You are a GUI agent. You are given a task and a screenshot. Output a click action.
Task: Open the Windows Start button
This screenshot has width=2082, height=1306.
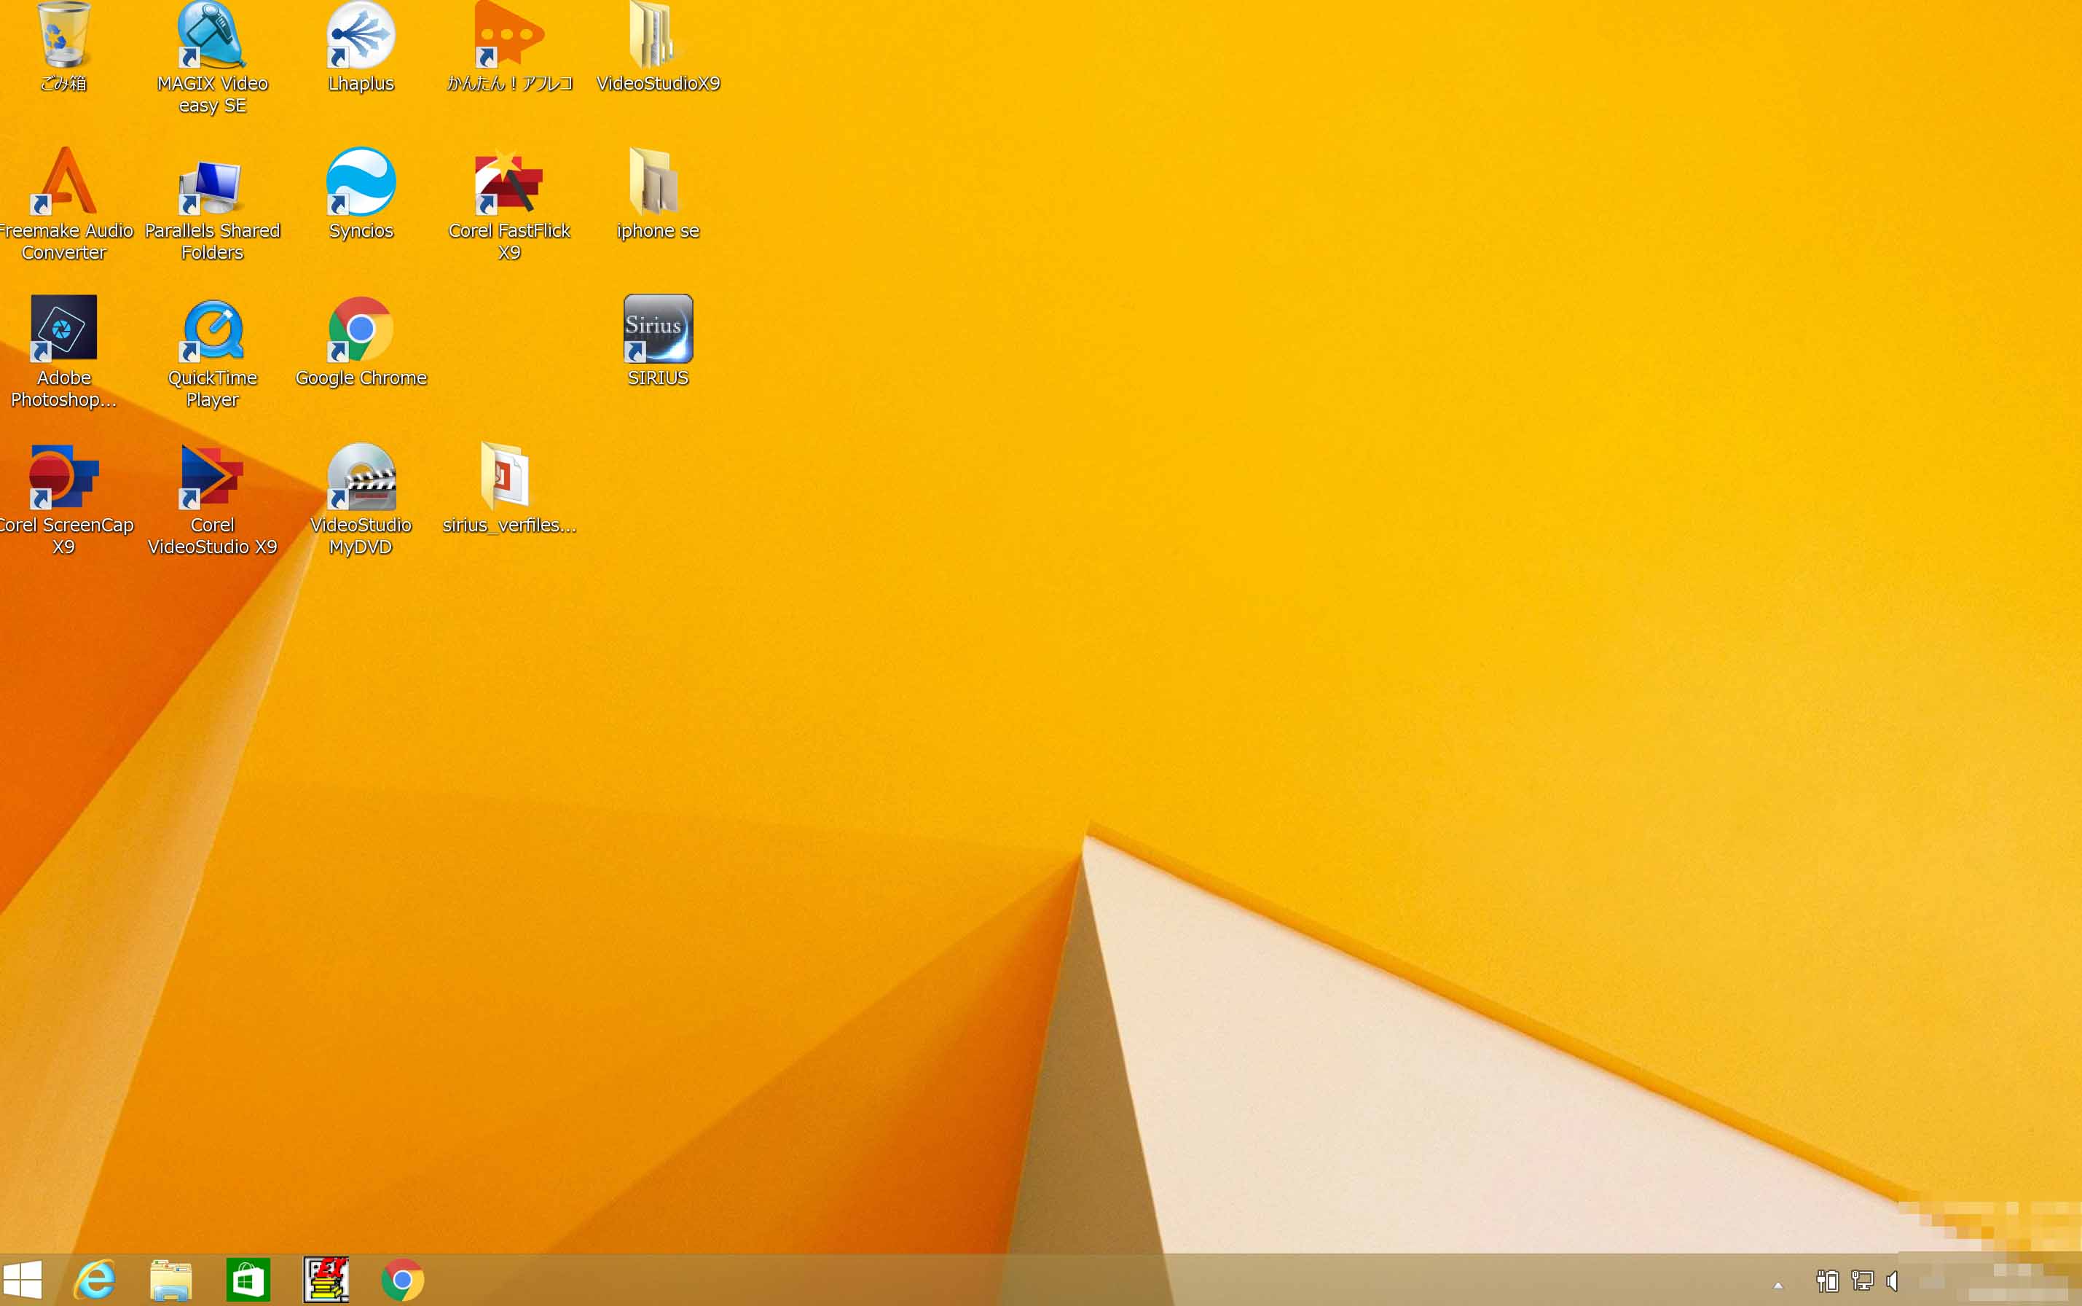coord(23,1279)
